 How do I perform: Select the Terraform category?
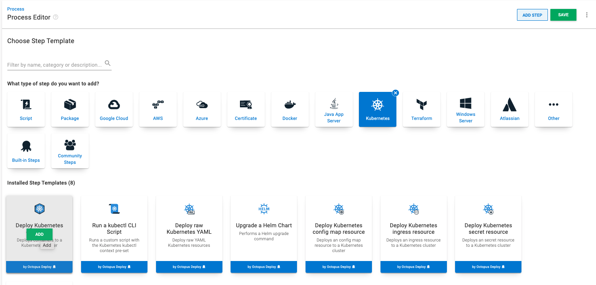pos(422,109)
